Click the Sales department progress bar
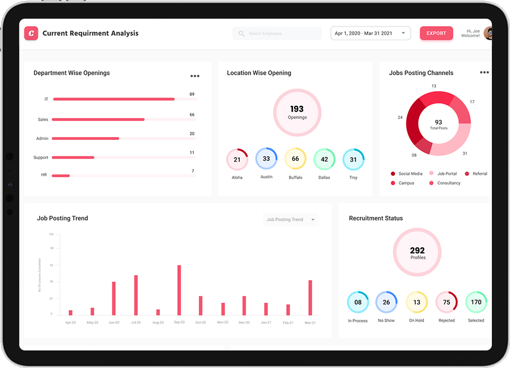Screen dimensions: 510x368 pyautogui.click(x=124, y=119)
